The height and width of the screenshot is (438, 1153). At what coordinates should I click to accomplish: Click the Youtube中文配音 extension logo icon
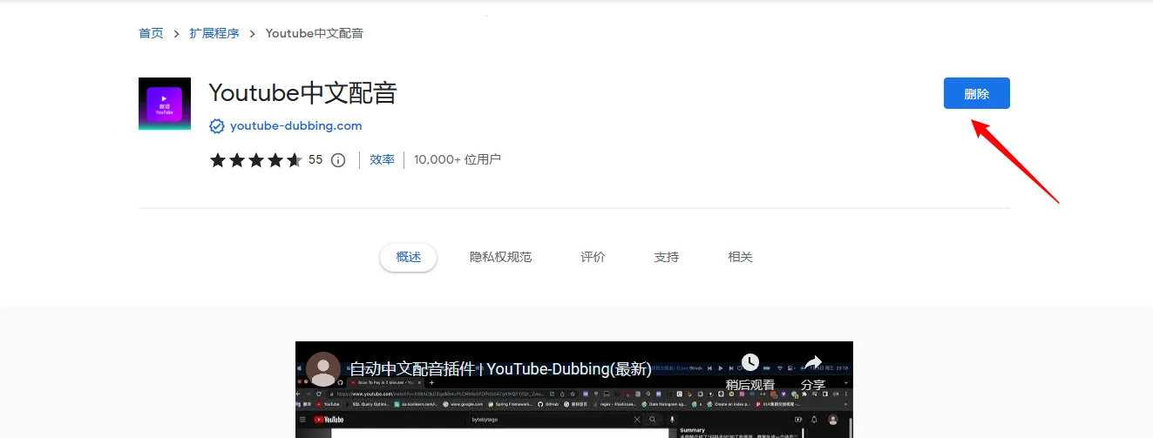164,104
